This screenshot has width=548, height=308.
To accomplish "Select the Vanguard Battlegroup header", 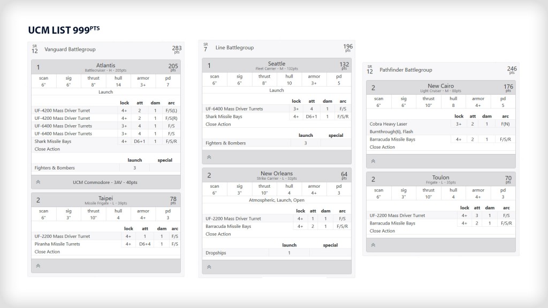I will point(70,49).
